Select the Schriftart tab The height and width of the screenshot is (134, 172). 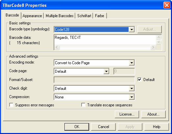(x=84, y=16)
